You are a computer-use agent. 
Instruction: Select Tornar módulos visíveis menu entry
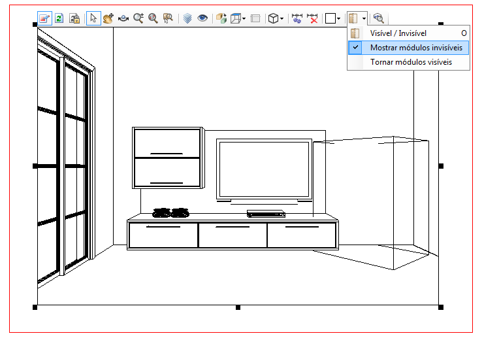coord(408,62)
